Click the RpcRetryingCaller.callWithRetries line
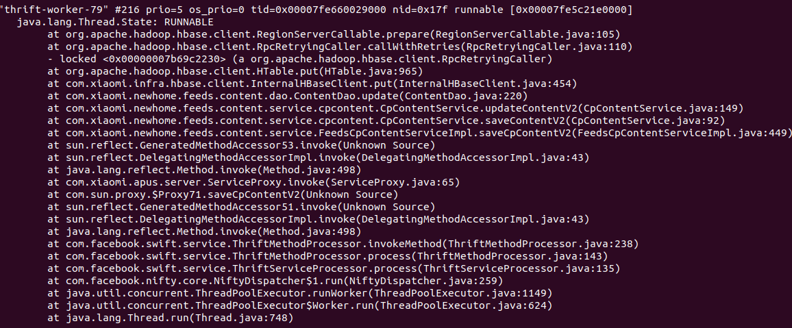The image size is (792, 328). [x=340, y=47]
